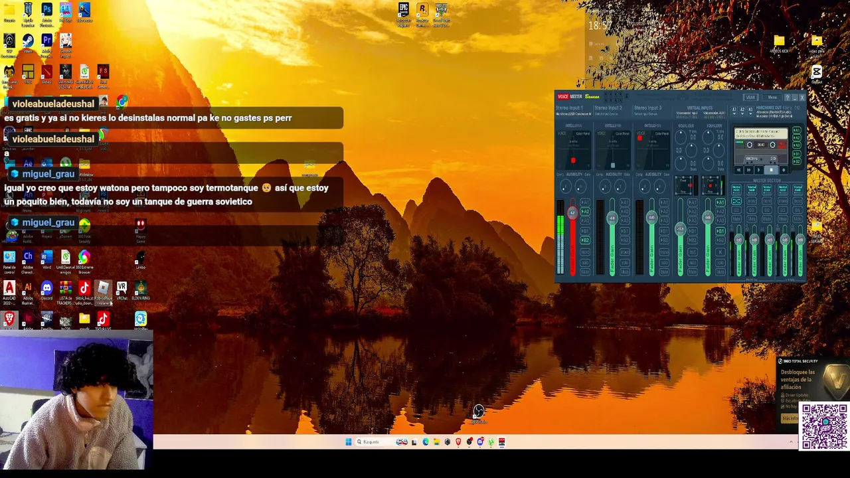The height and width of the screenshot is (478, 850).
Task: Click Voicemeeter VAIO virtual input fader
Action: coord(681,229)
